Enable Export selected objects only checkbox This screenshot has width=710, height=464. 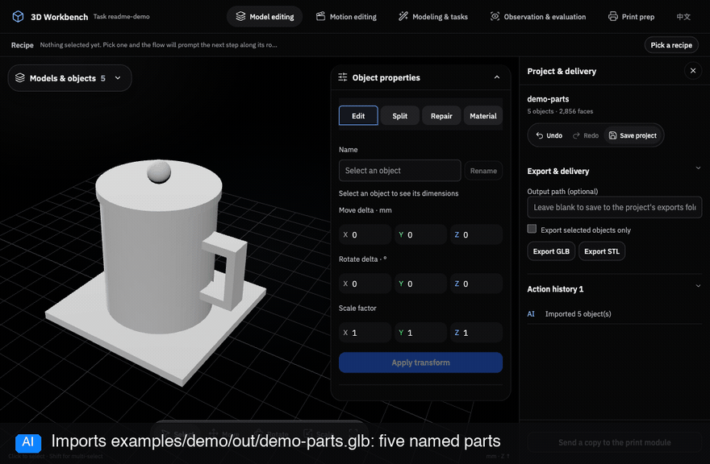point(532,229)
